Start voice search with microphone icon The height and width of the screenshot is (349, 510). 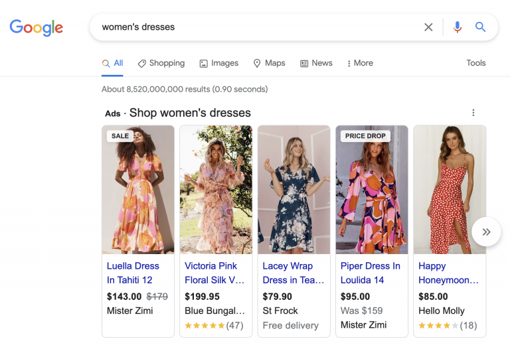pyautogui.click(x=457, y=27)
